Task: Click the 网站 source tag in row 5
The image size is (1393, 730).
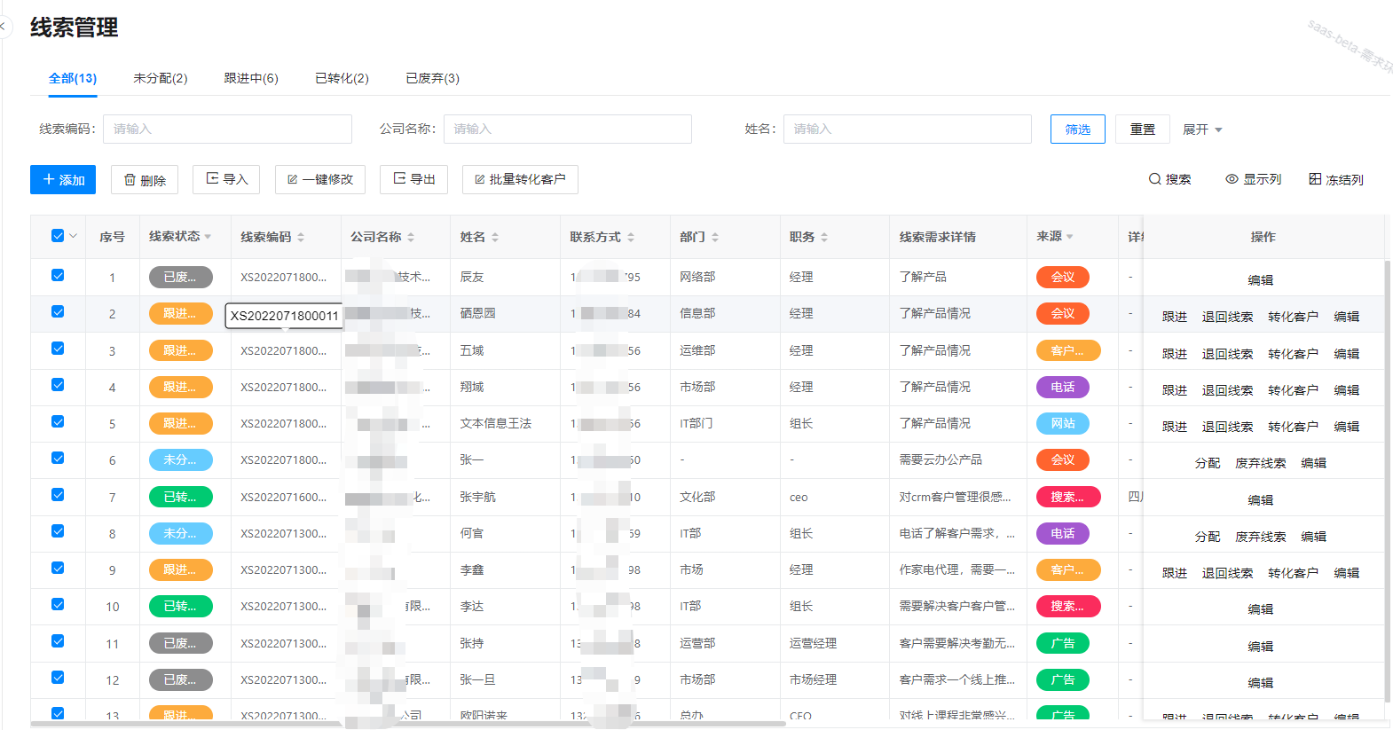Action: (x=1063, y=423)
